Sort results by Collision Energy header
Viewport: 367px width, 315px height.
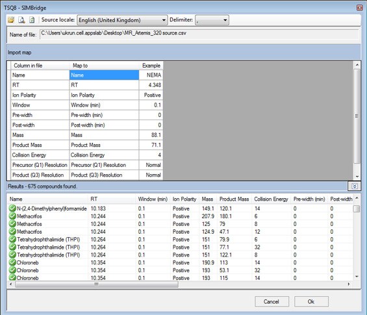coord(271,199)
